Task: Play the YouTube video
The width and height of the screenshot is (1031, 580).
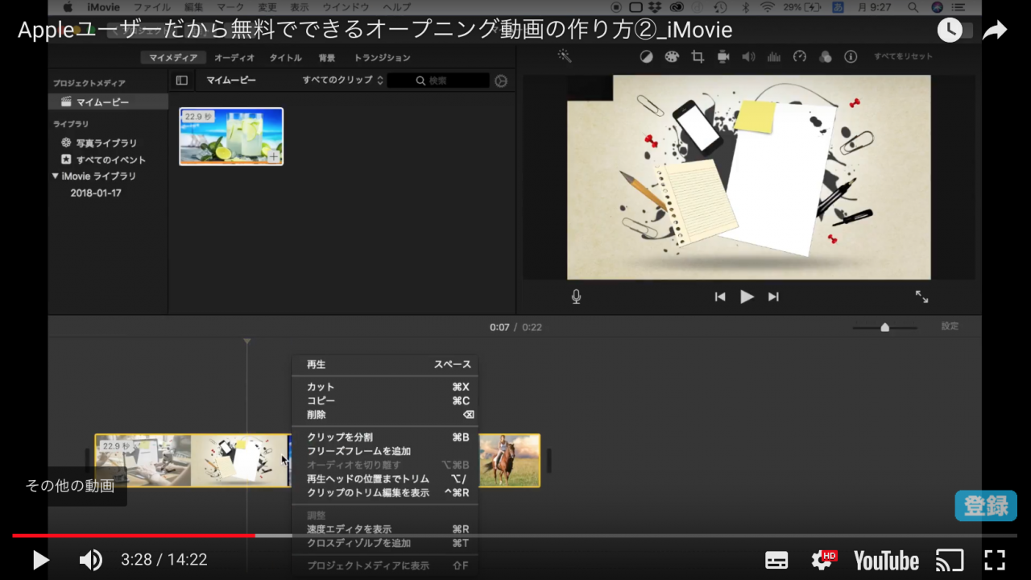Action: [40, 560]
